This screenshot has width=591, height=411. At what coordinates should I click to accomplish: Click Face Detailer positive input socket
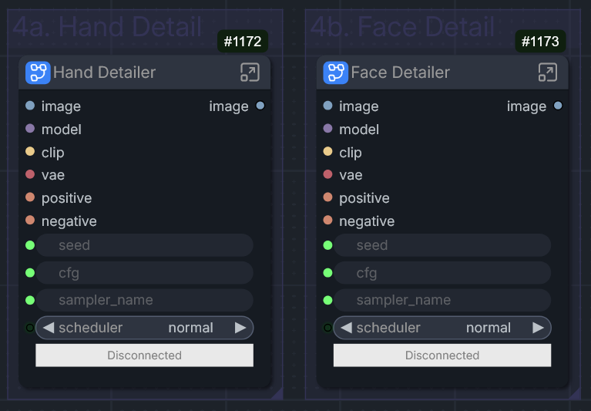(x=328, y=197)
